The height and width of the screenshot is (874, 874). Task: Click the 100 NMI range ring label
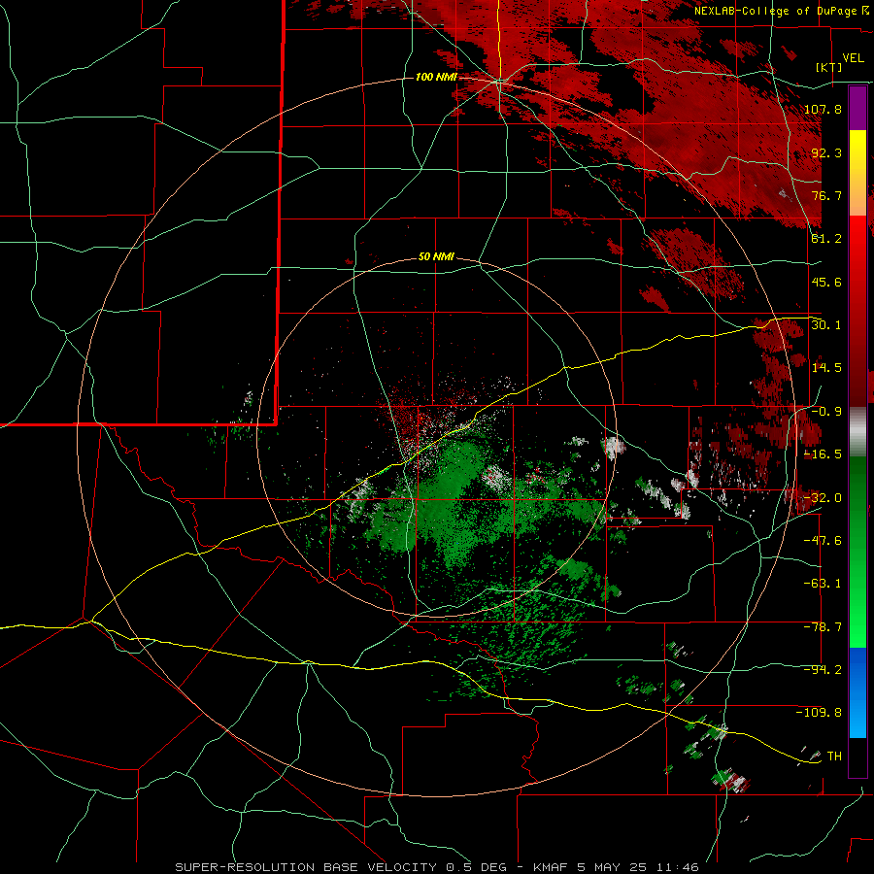[x=436, y=77]
